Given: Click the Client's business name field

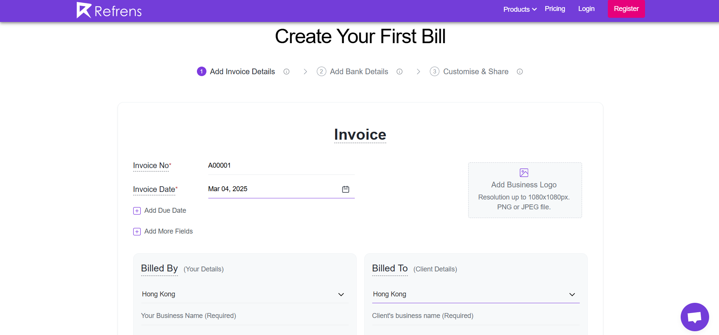Looking at the screenshot, I should point(475,316).
